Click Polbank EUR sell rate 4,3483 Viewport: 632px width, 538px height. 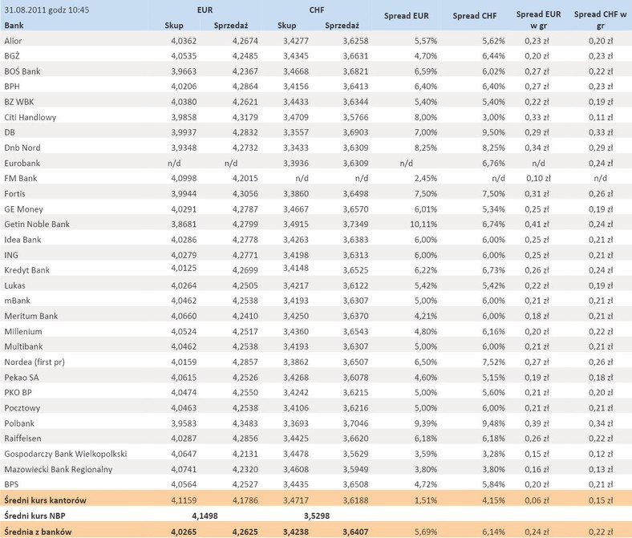[x=245, y=423]
